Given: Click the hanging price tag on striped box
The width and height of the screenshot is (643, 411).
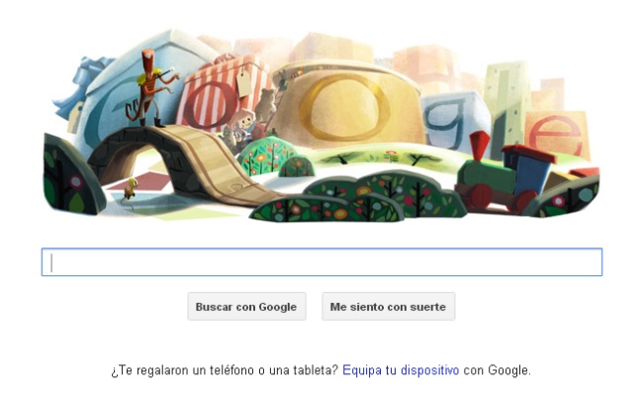Looking at the screenshot, I should click(243, 82).
